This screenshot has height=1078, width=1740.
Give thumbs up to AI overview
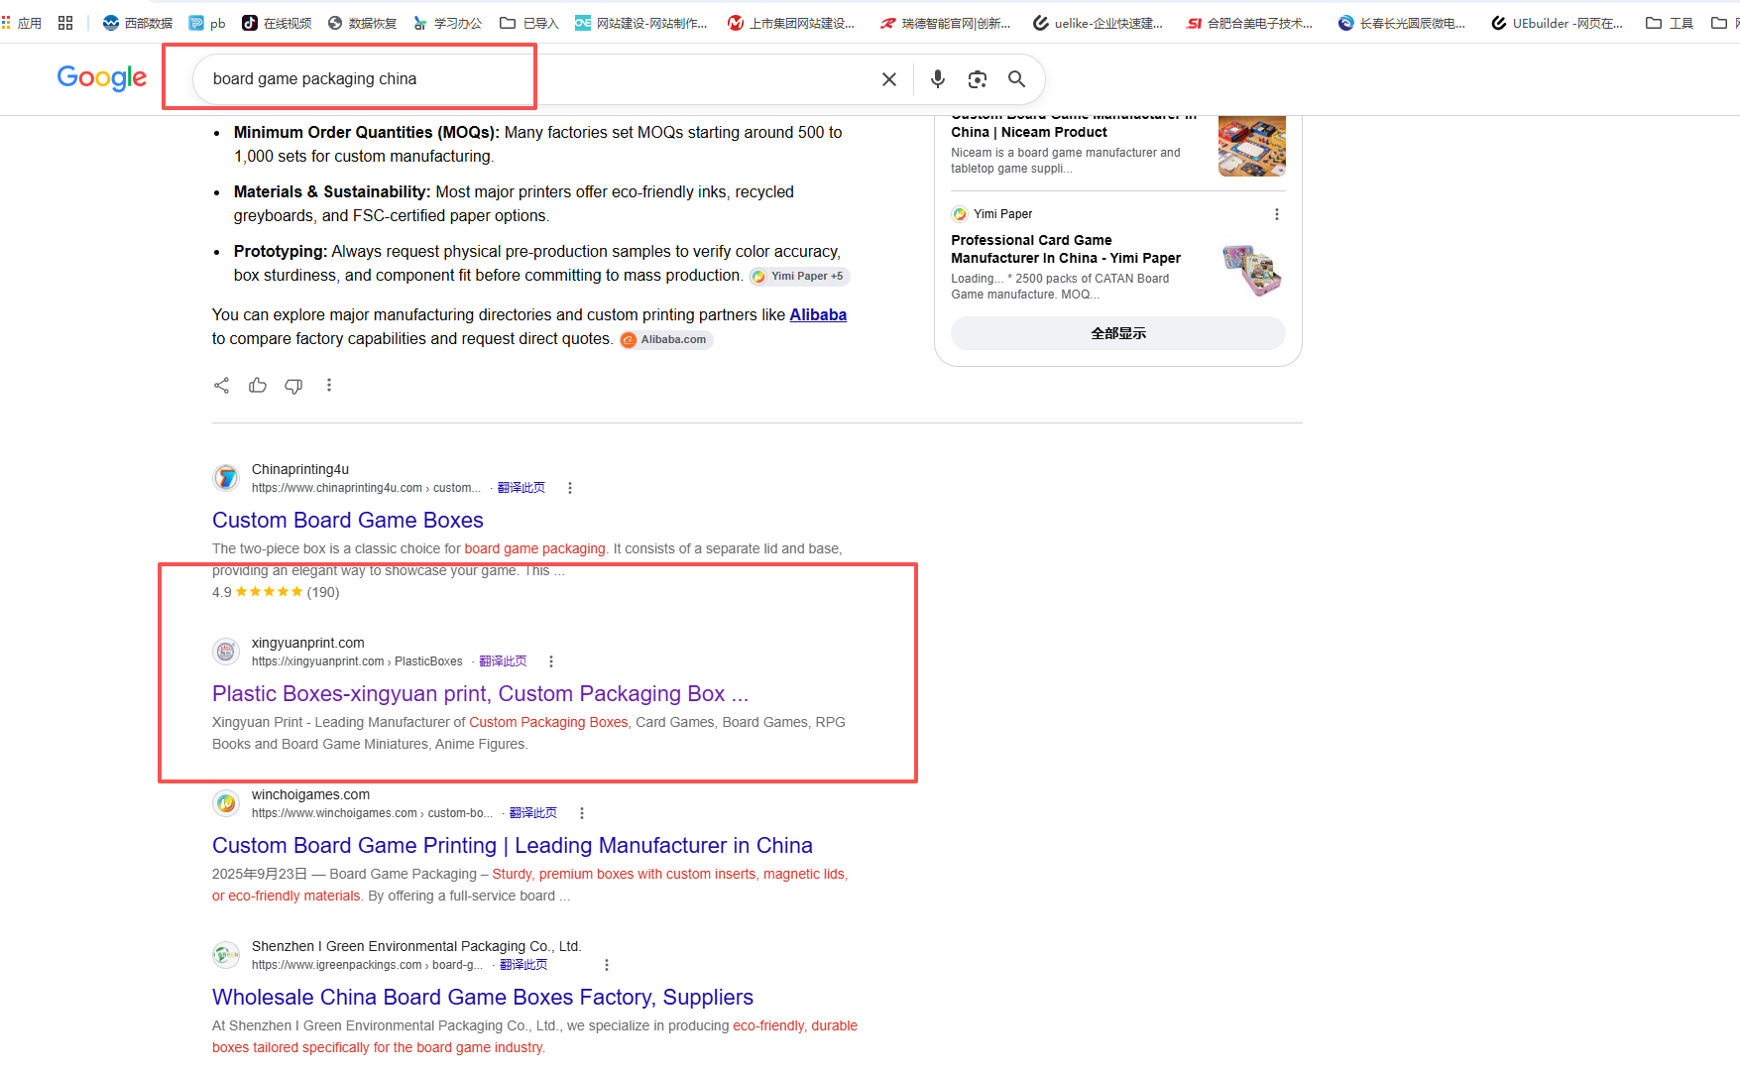pyautogui.click(x=258, y=385)
